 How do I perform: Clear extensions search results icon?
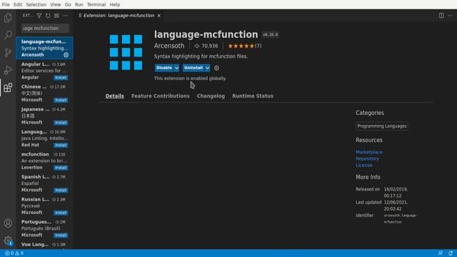pos(56,16)
